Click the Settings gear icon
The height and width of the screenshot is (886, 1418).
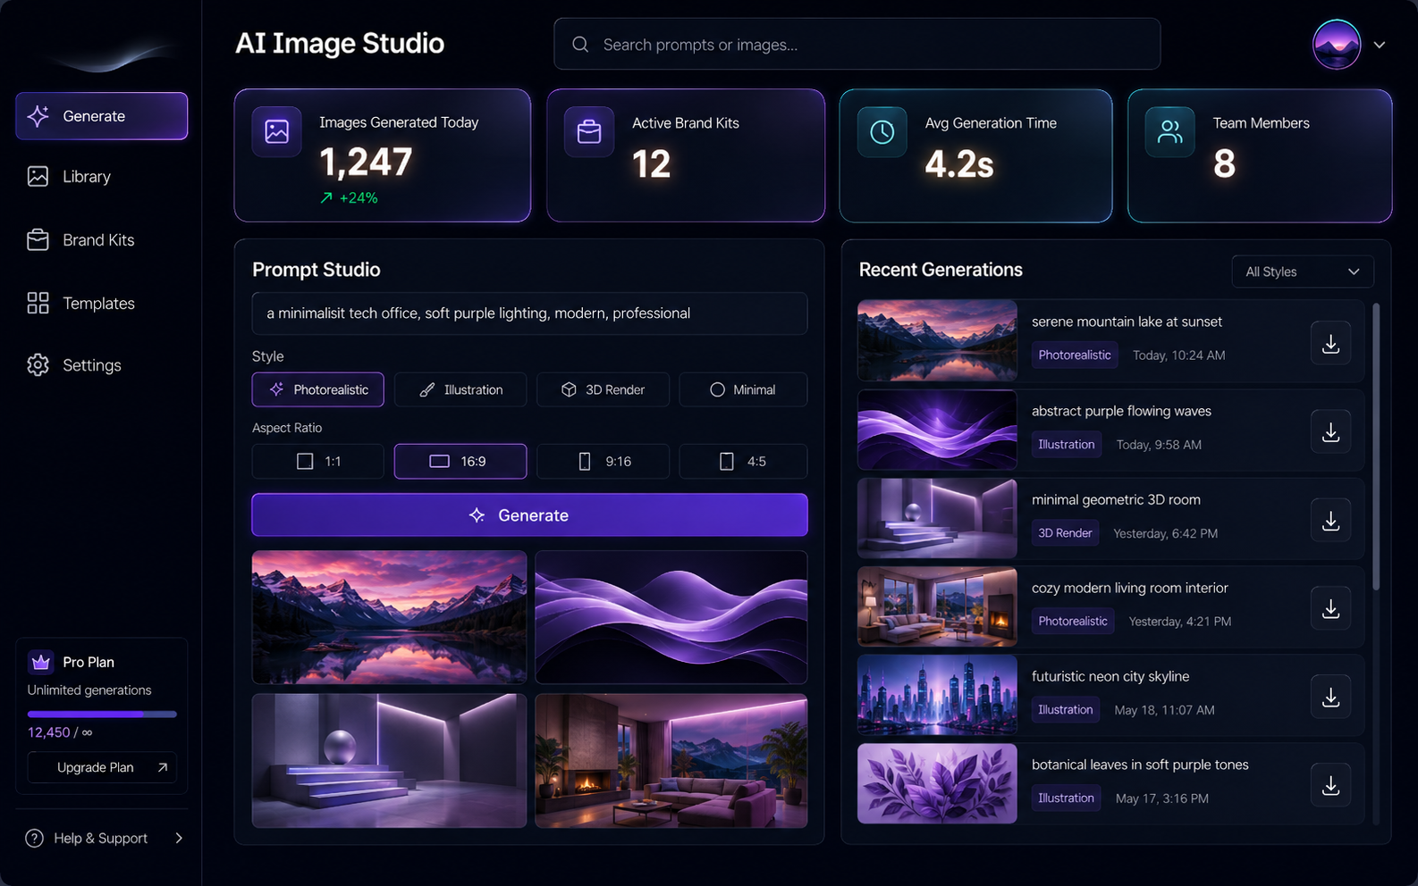[38, 365]
